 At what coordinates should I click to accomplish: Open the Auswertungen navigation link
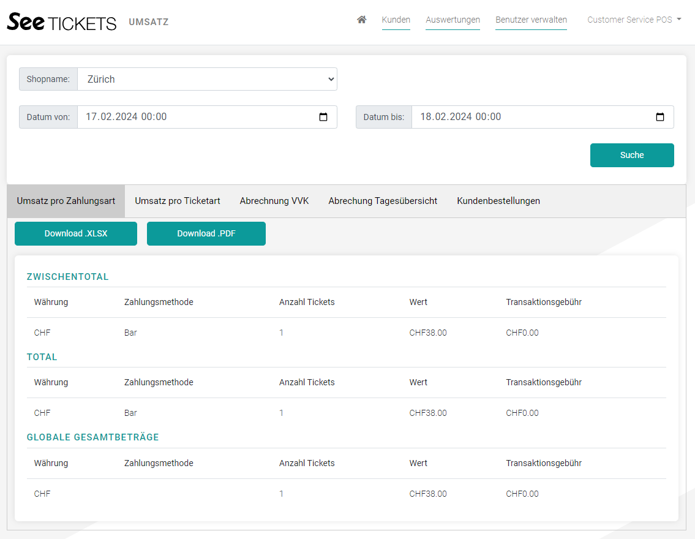[x=453, y=20]
